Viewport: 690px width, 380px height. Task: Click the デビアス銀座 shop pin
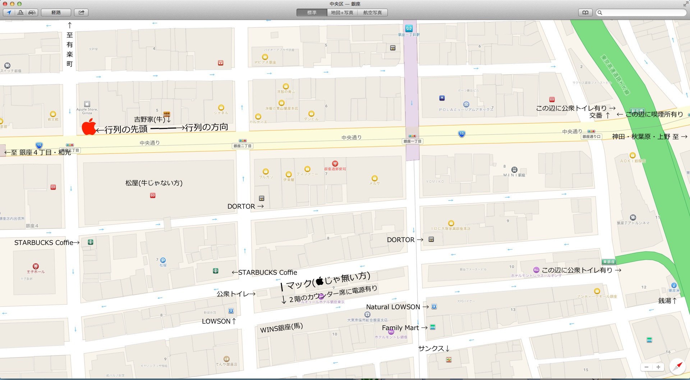point(265,57)
